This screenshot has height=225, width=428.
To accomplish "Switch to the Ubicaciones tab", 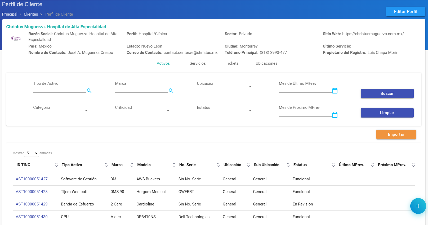I will click(266, 63).
